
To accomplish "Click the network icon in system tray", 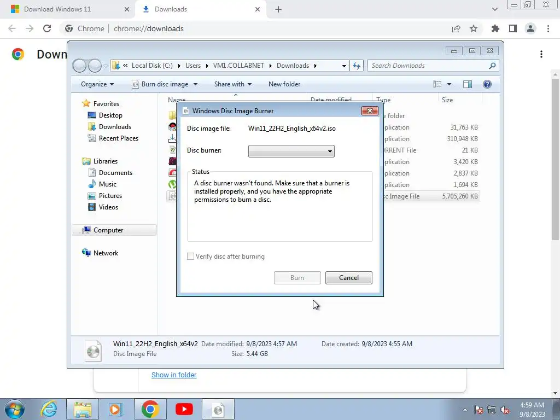I will (492, 410).
